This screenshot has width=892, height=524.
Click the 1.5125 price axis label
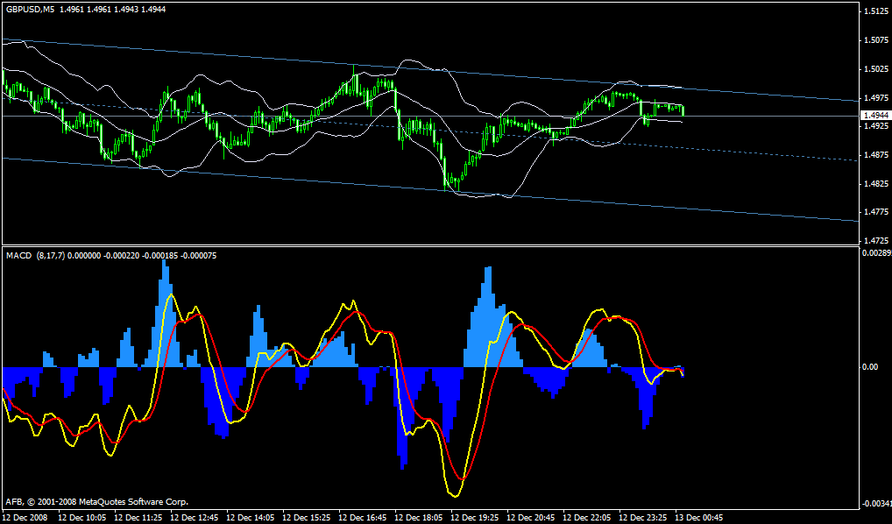(875, 11)
